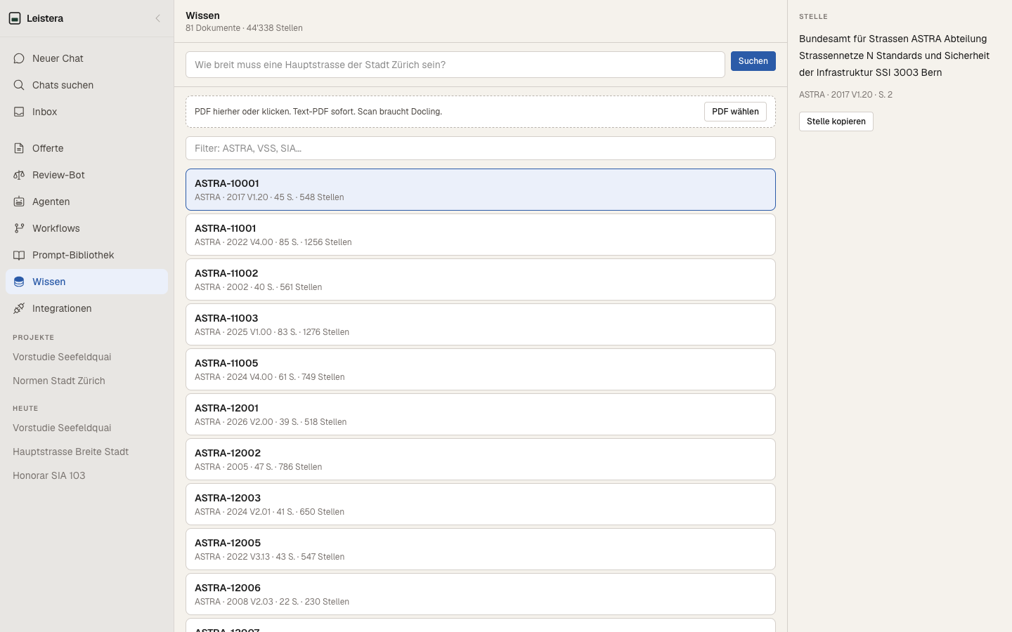The width and height of the screenshot is (1012, 632).
Task: Select document ASTRA-12001
Action: pos(481,414)
